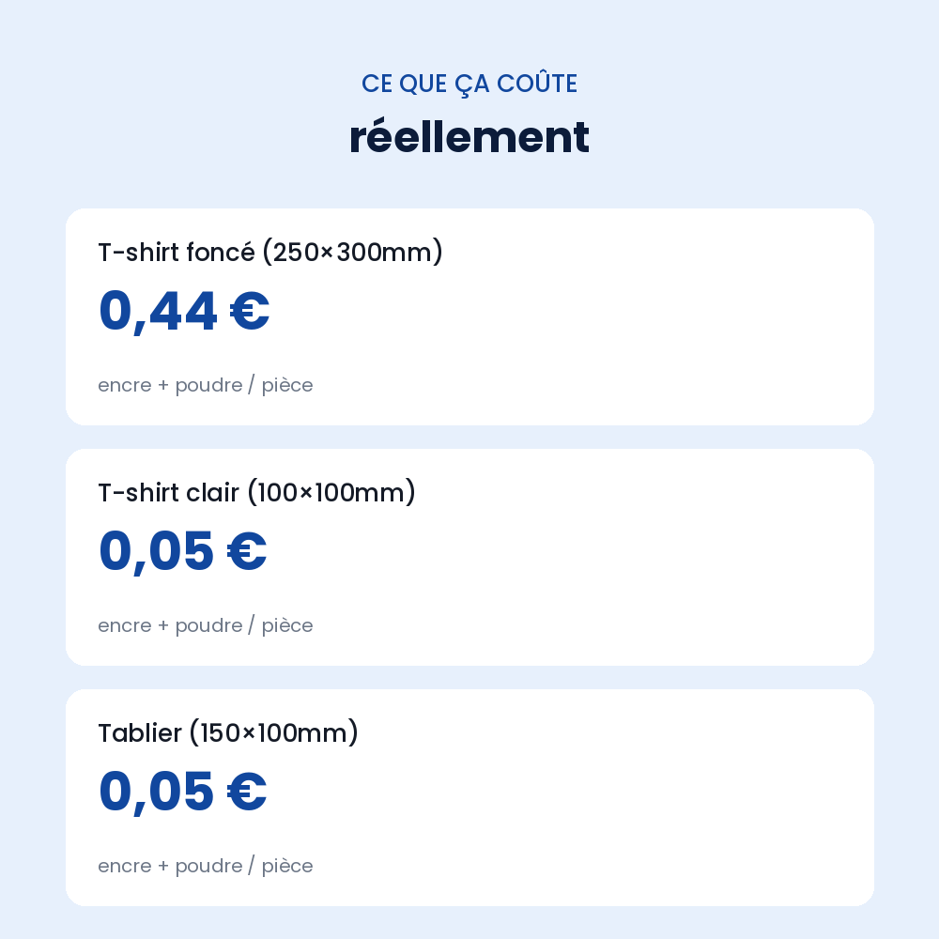Screen dimensions: 939x939
Task: Select the T-shirt clair (100×100mm) label
Action: pyautogui.click(x=256, y=493)
